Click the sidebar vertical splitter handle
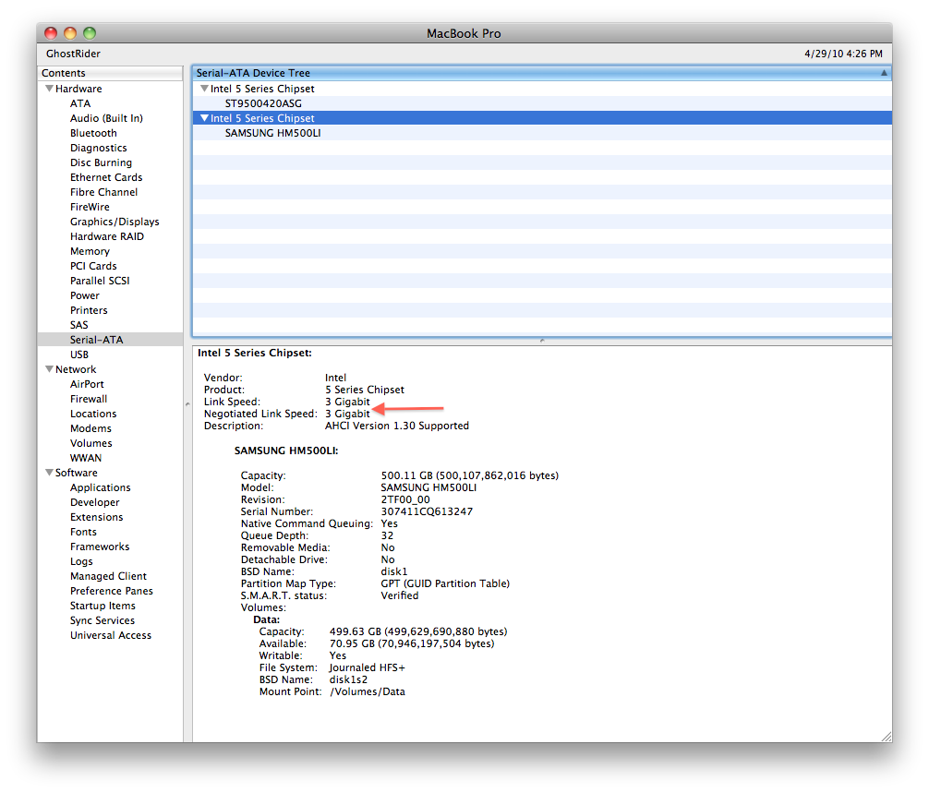The width and height of the screenshot is (929, 793). (x=187, y=404)
